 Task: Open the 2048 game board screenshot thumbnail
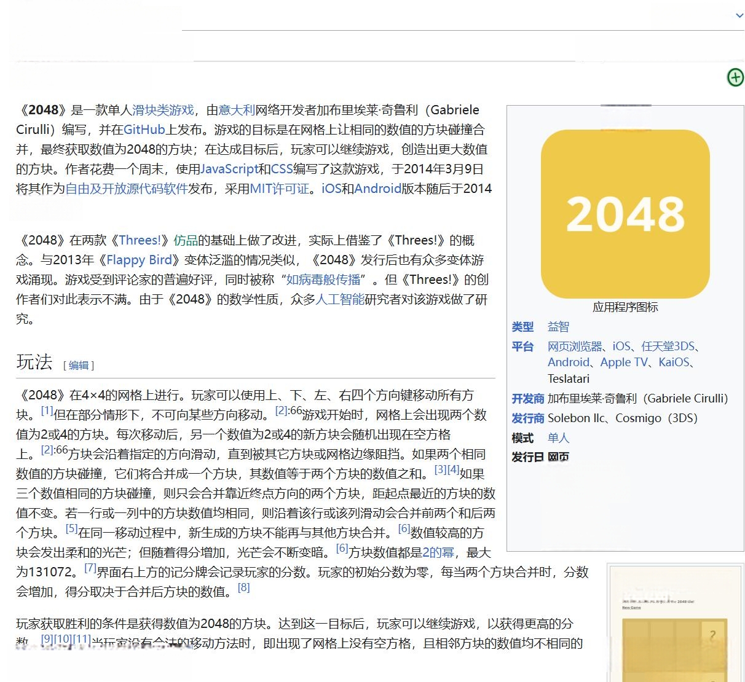click(x=676, y=622)
